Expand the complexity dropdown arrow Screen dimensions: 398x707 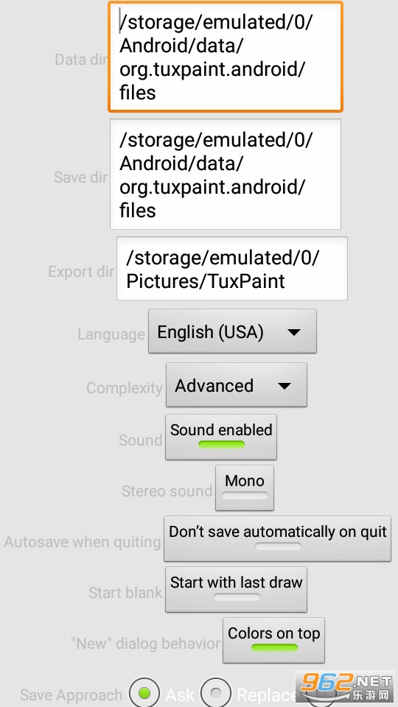click(284, 386)
